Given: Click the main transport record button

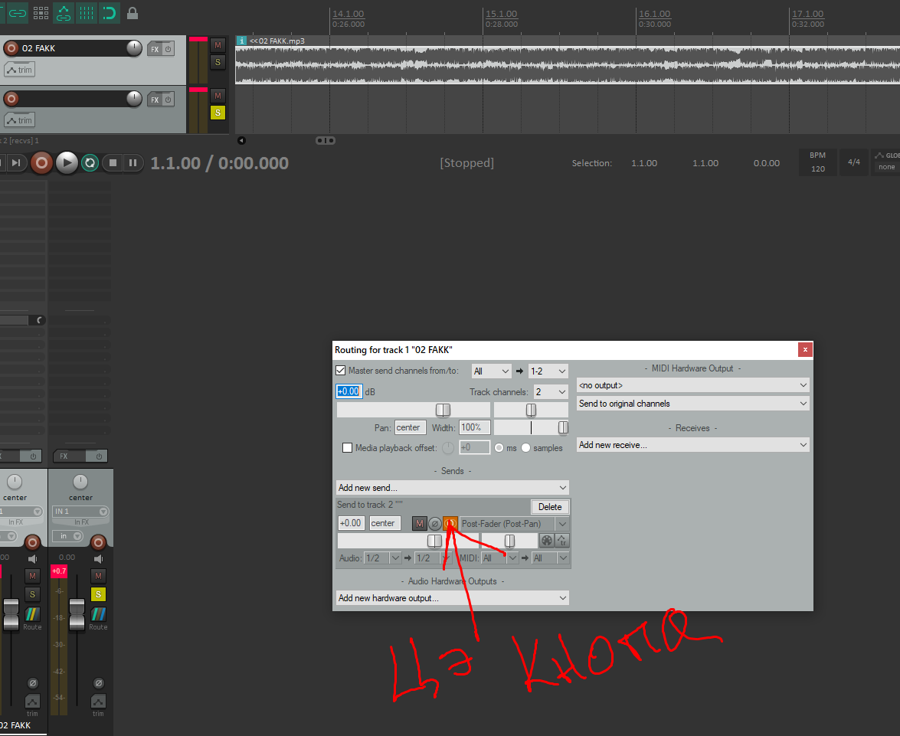Looking at the screenshot, I should [41, 163].
